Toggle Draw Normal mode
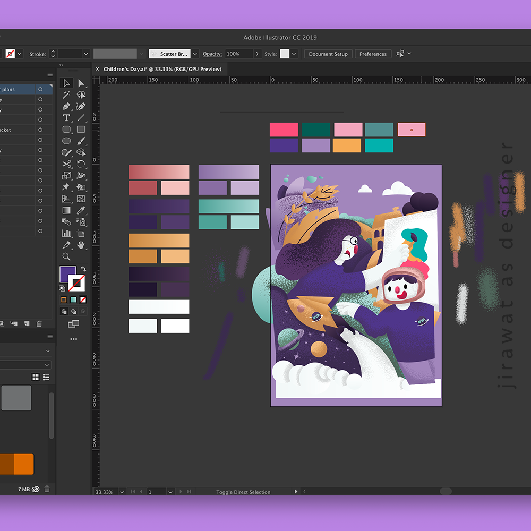 [64, 311]
